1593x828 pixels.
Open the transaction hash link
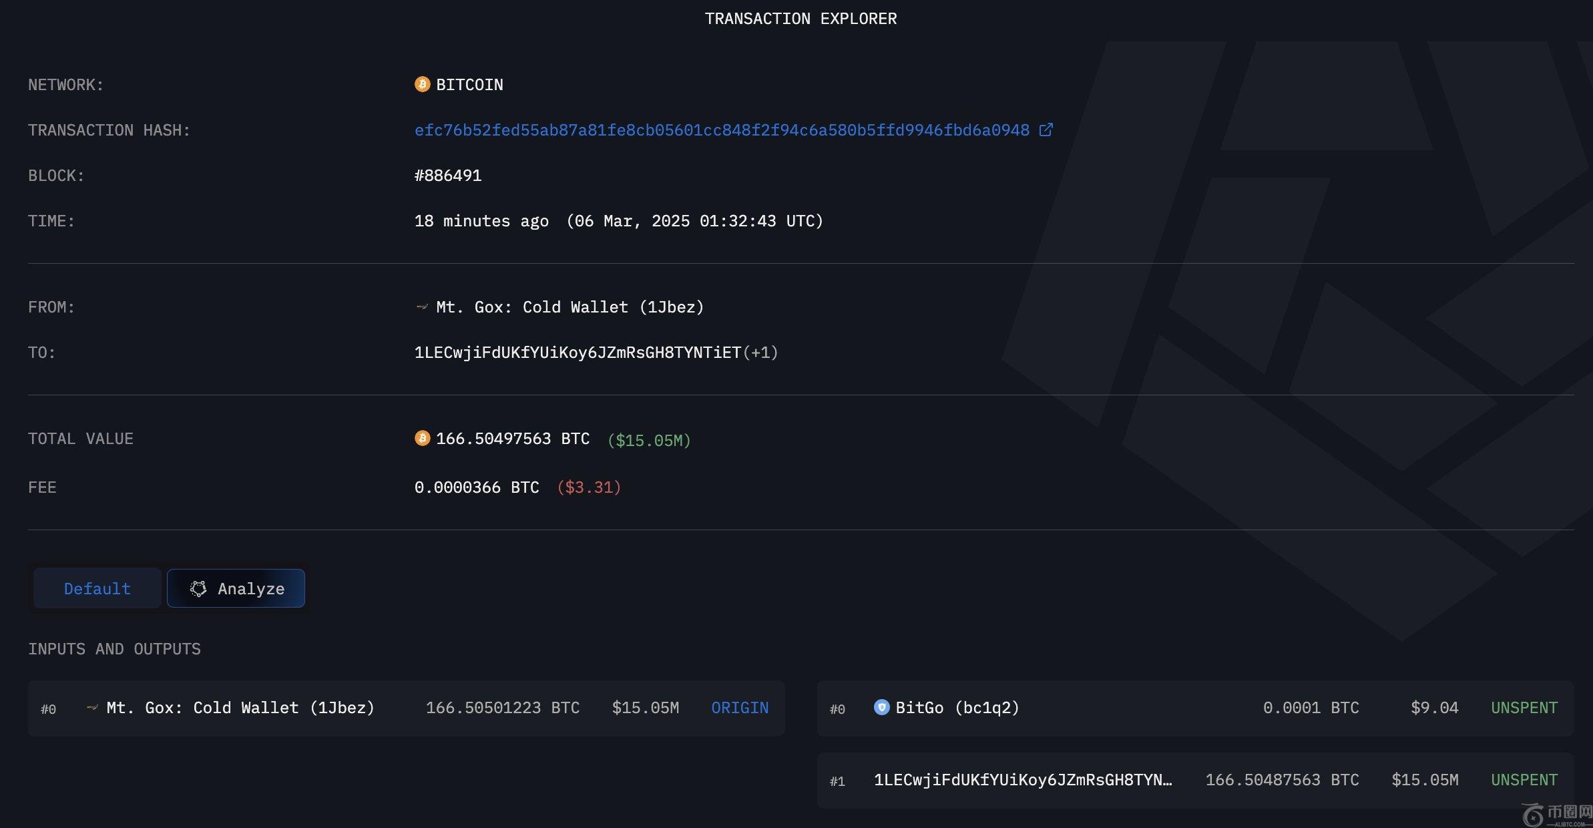pyautogui.click(x=721, y=130)
